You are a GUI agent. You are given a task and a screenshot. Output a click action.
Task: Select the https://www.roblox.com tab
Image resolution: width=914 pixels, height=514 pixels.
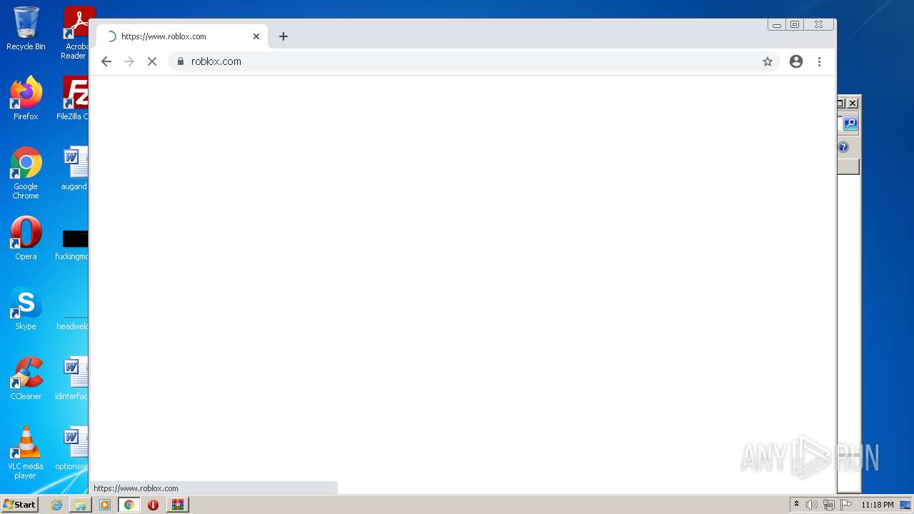182,36
